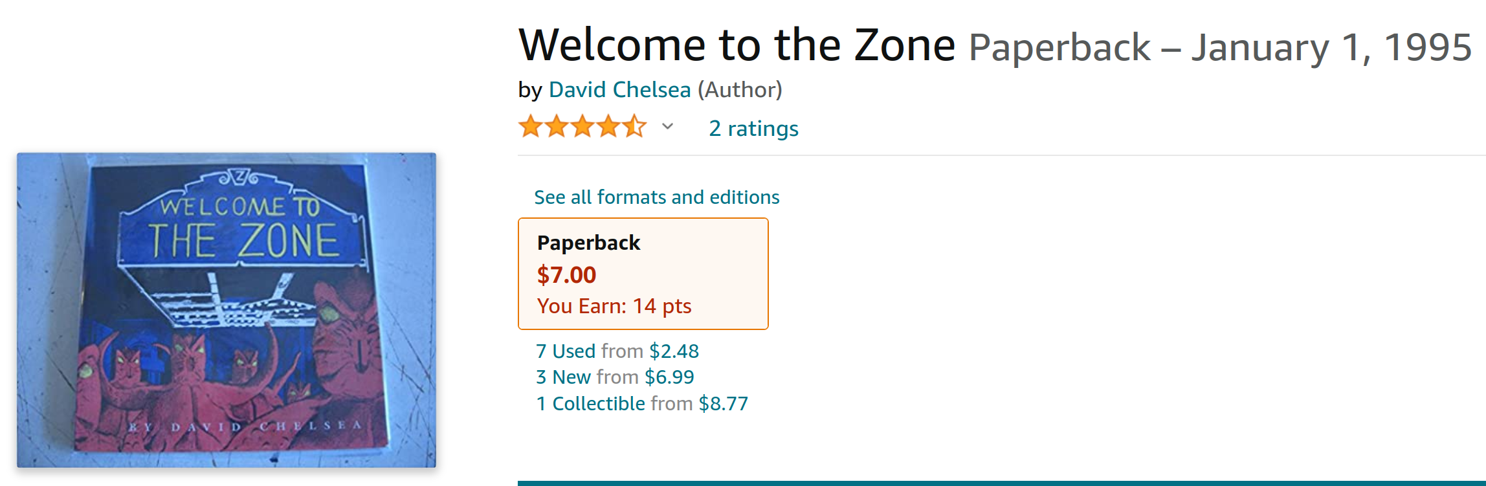Click the Welcome to the Zone book cover image
Screen dimensions: 1486x486
tap(227, 310)
